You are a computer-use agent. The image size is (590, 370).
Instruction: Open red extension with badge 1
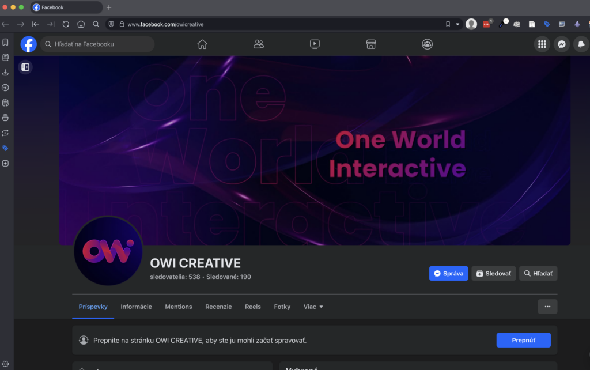(487, 24)
